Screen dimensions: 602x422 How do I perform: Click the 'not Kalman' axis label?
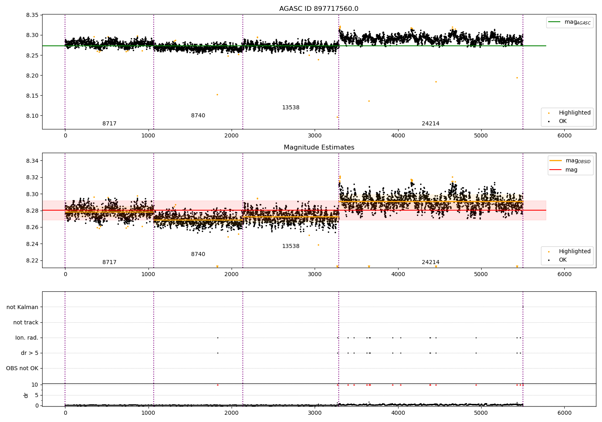click(22, 307)
